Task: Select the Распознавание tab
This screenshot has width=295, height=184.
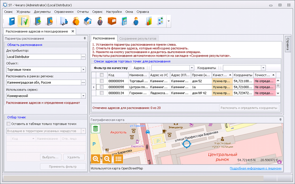Action: [104, 38]
